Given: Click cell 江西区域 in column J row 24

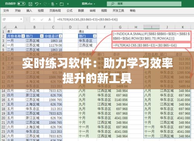Looking at the screenshot, I should point(167,136).
